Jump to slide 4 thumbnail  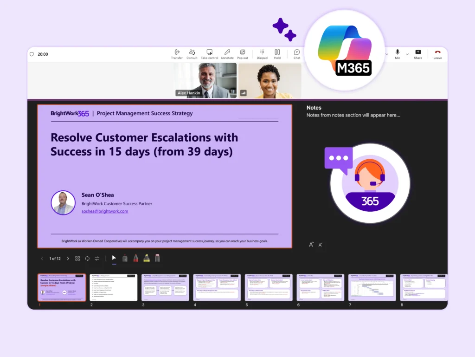click(x=217, y=287)
